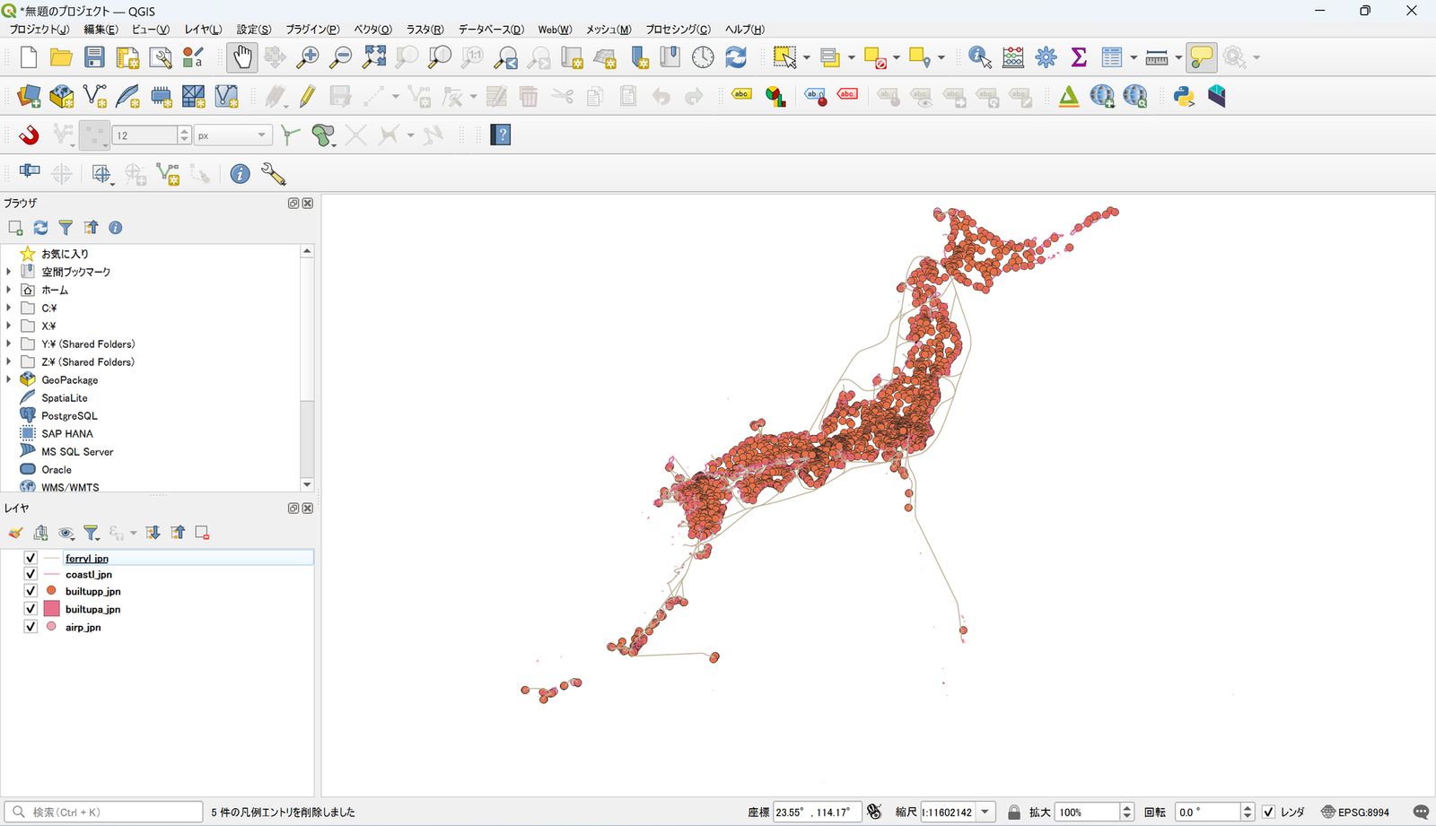Toggle visibility of airp_jpn layer
The width and height of the screenshot is (1436, 826).
tap(31, 627)
